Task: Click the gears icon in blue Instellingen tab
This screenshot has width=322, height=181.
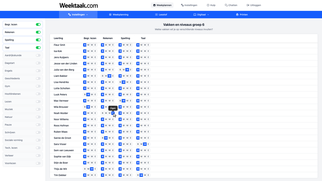Action: 69,14
